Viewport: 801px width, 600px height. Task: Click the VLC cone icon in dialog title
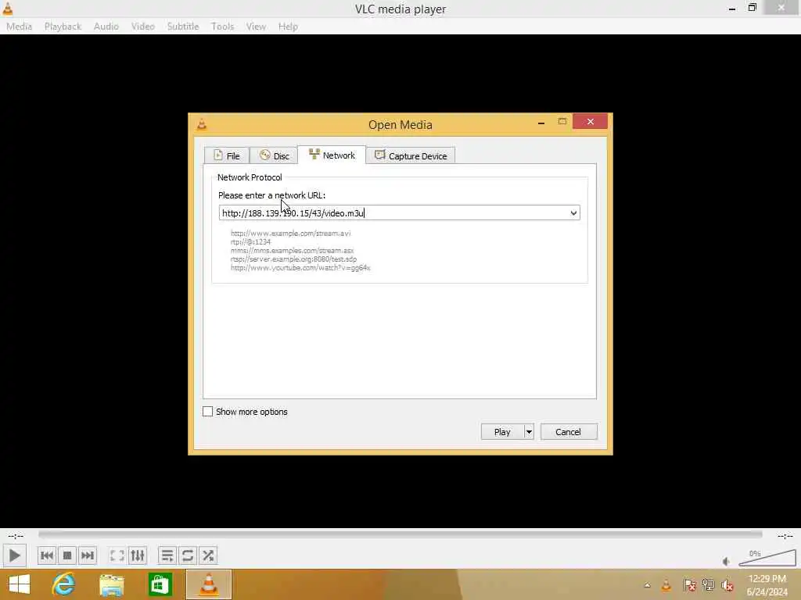(202, 124)
